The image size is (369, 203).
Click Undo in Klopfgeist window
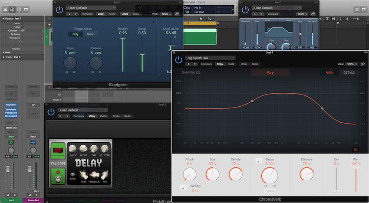click(125, 14)
